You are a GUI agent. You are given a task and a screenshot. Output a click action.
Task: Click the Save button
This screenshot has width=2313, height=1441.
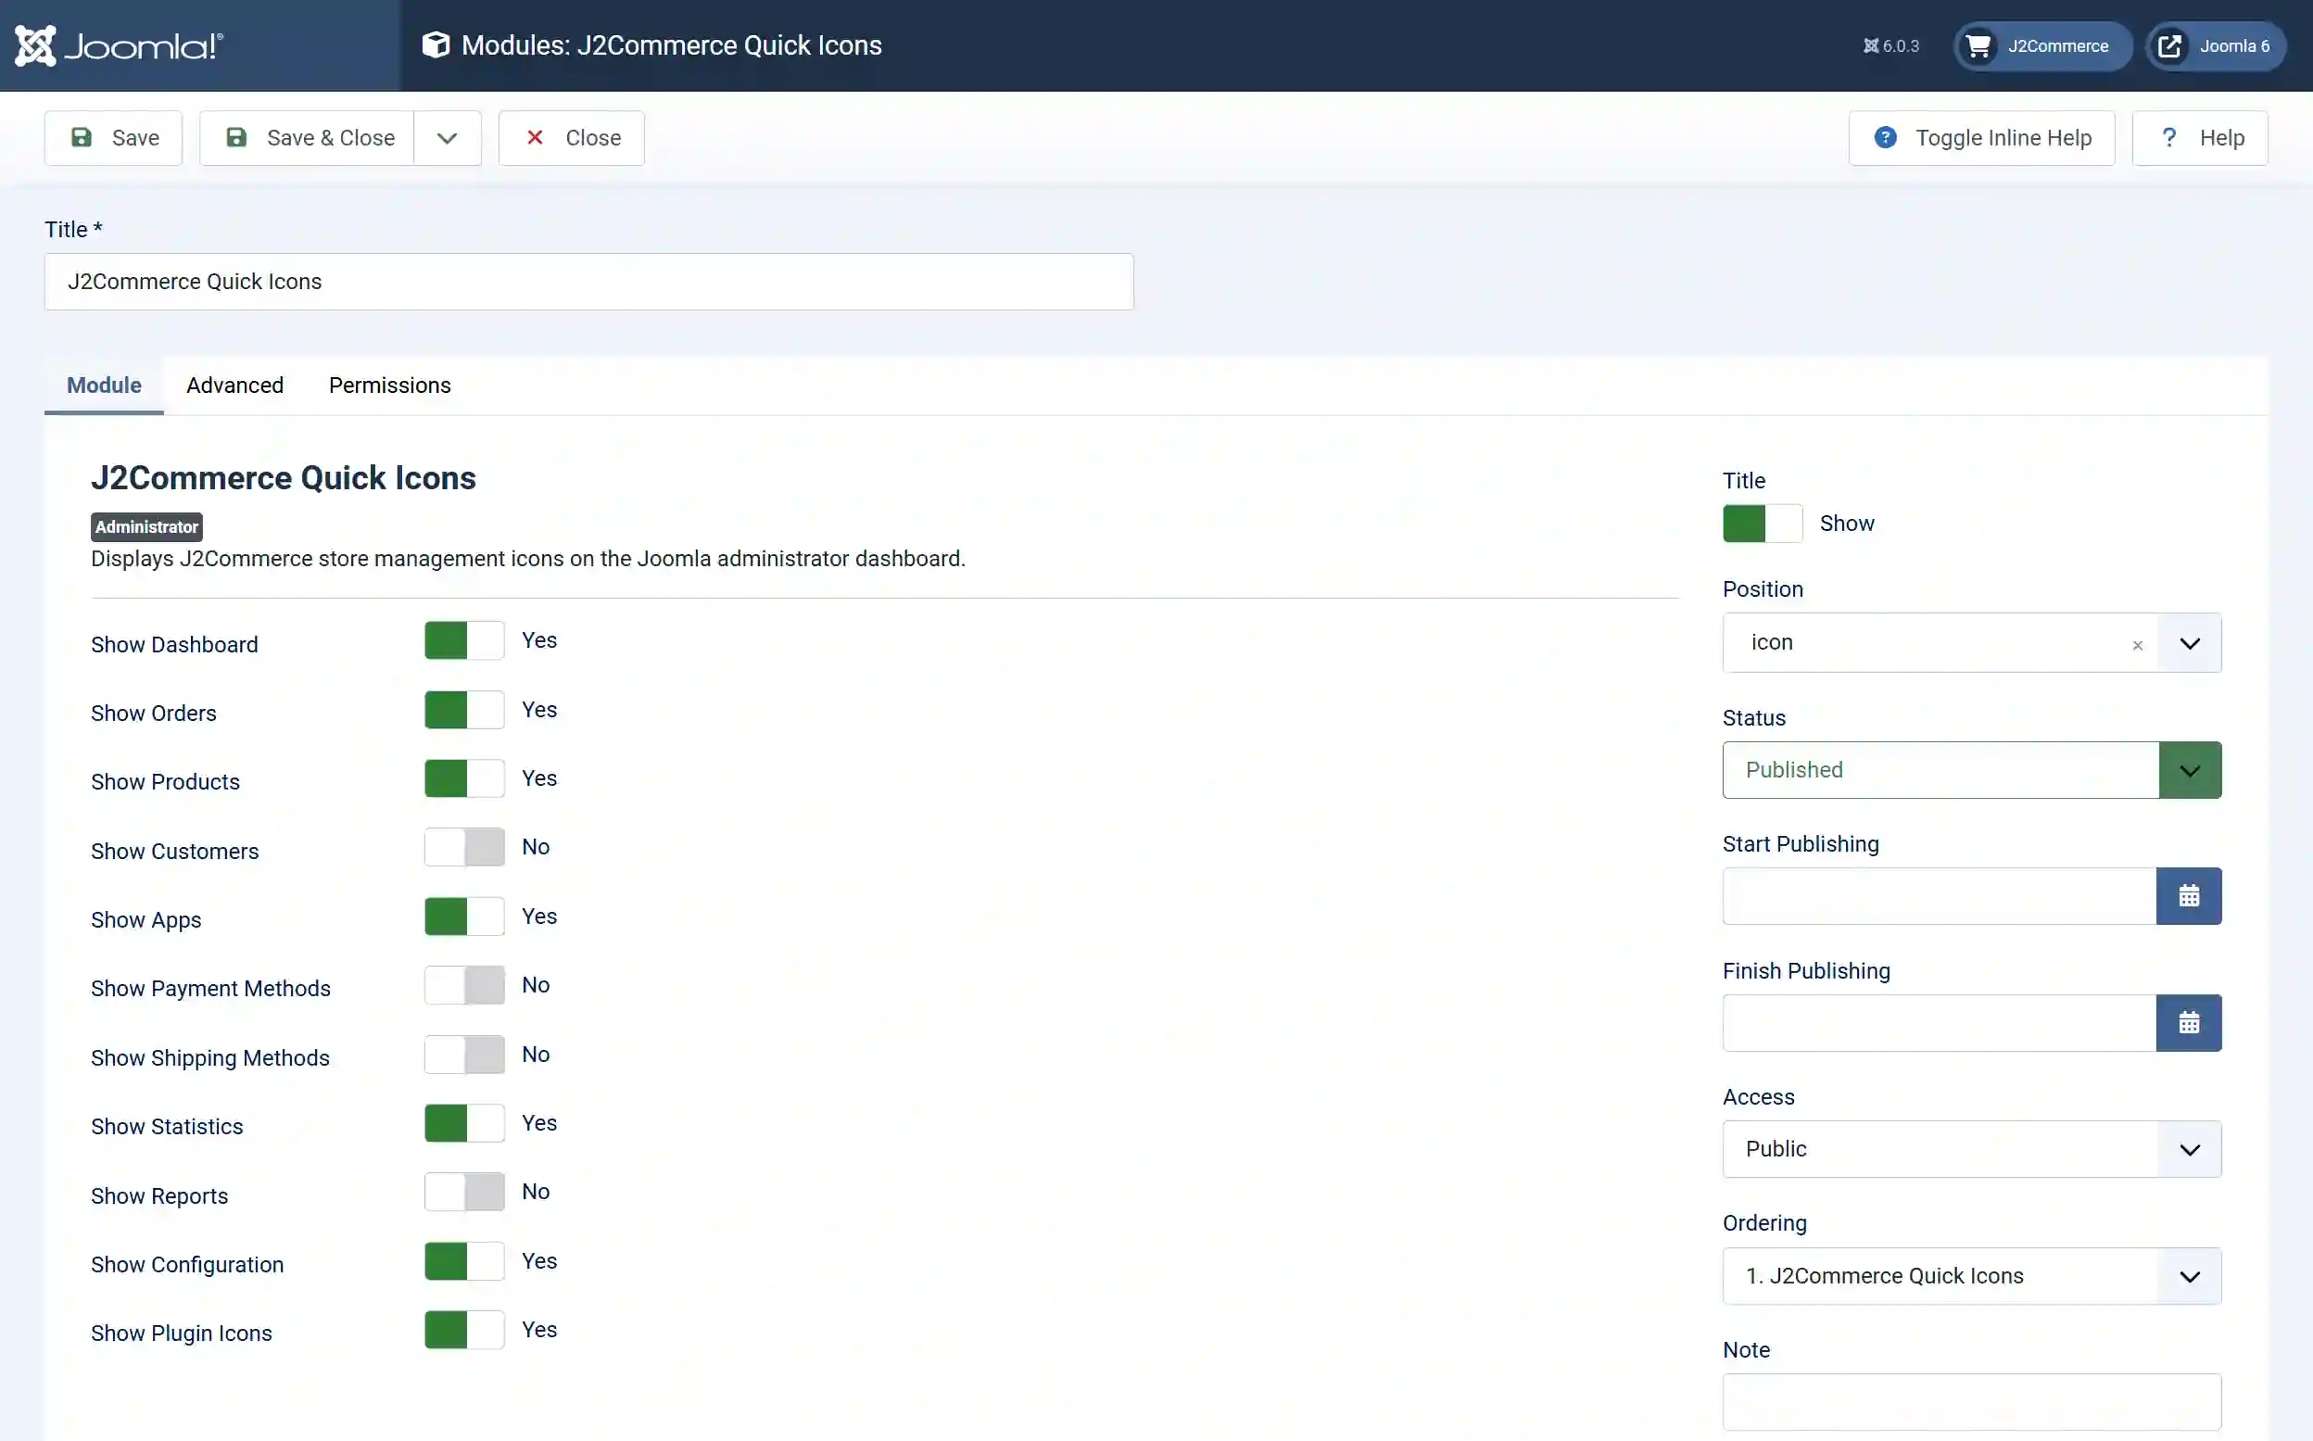113,138
